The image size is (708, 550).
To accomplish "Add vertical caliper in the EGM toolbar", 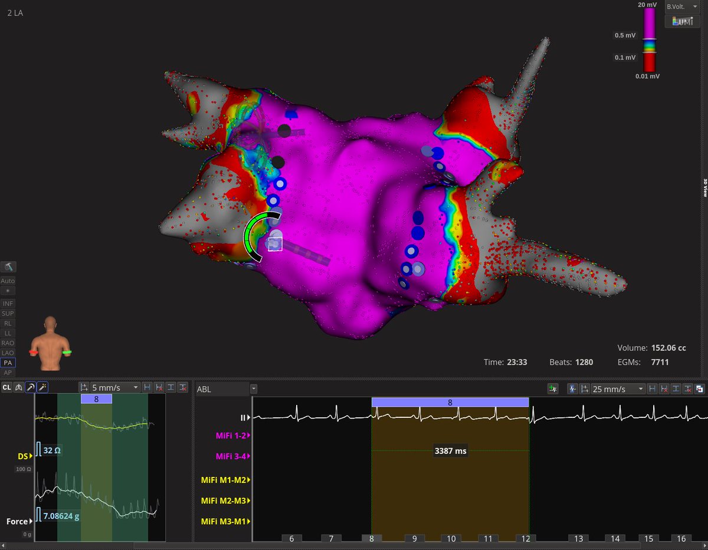I will point(676,389).
